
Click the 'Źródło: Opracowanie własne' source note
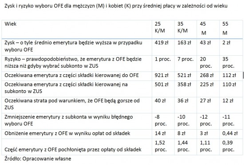(38, 159)
